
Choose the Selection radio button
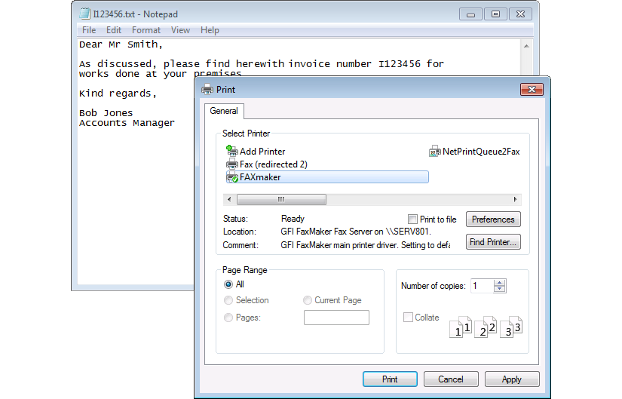(228, 300)
